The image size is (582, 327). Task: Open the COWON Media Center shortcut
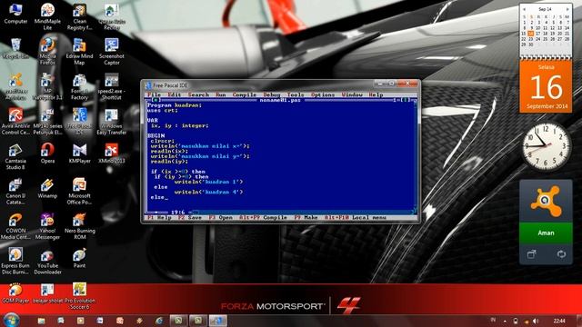(x=15, y=226)
